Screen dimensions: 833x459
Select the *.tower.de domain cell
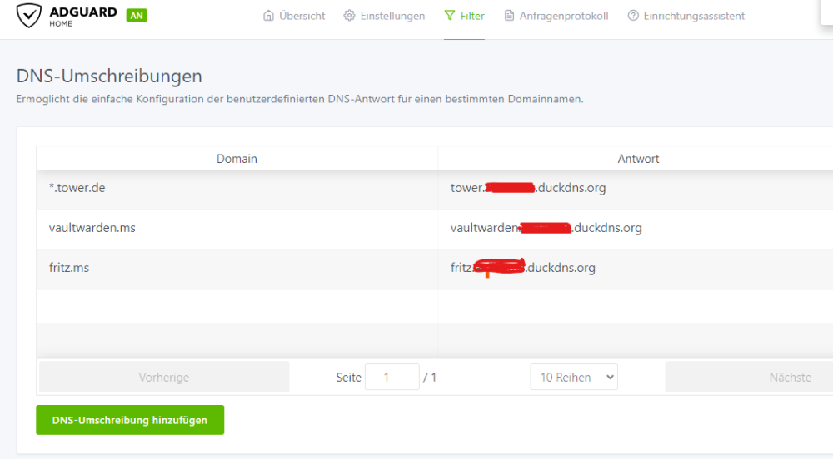coord(237,188)
